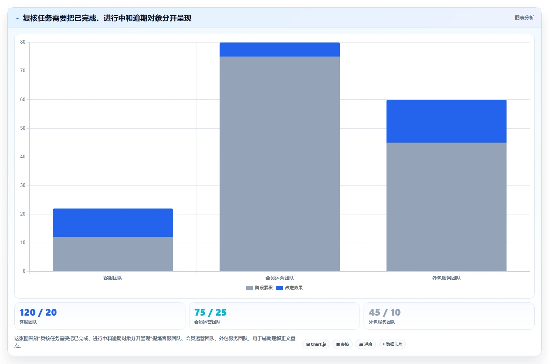This screenshot has width=549, height=364.
Task: Click the y-axis tick label 50
Action: click(23, 128)
